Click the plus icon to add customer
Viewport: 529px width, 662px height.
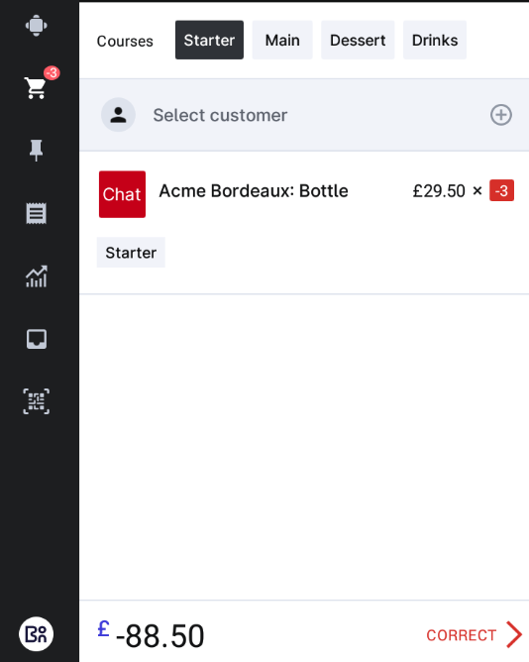coord(501,115)
